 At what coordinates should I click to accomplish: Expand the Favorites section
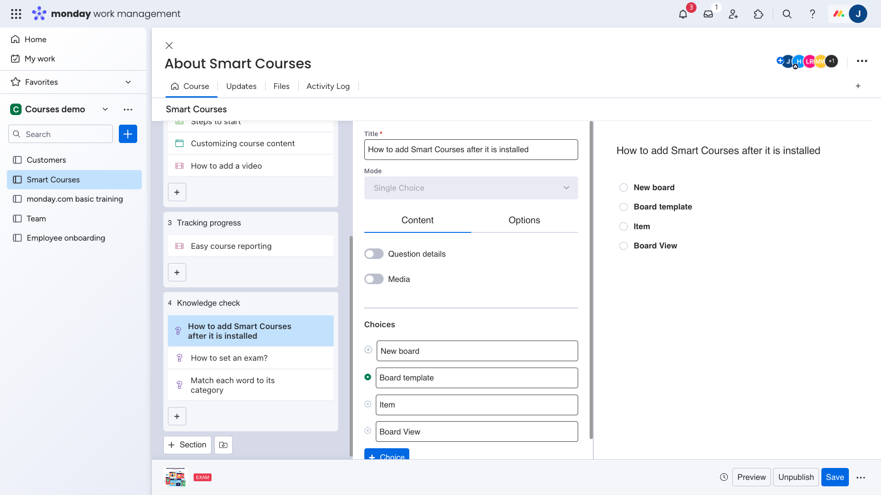(128, 82)
